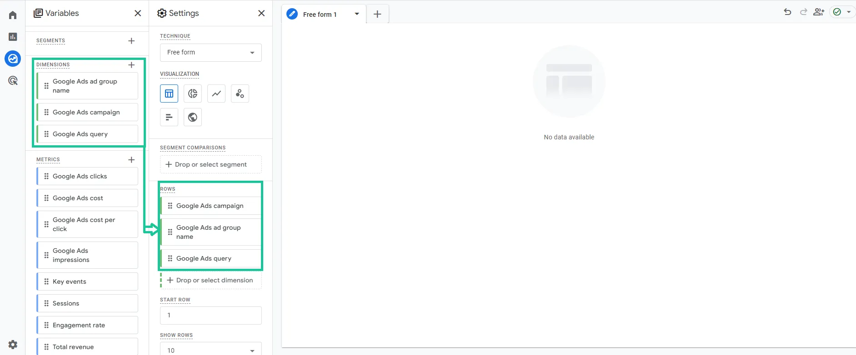Select the Geo map visualization icon
The height and width of the screenshot is (355, 856).
pos(193,117)
